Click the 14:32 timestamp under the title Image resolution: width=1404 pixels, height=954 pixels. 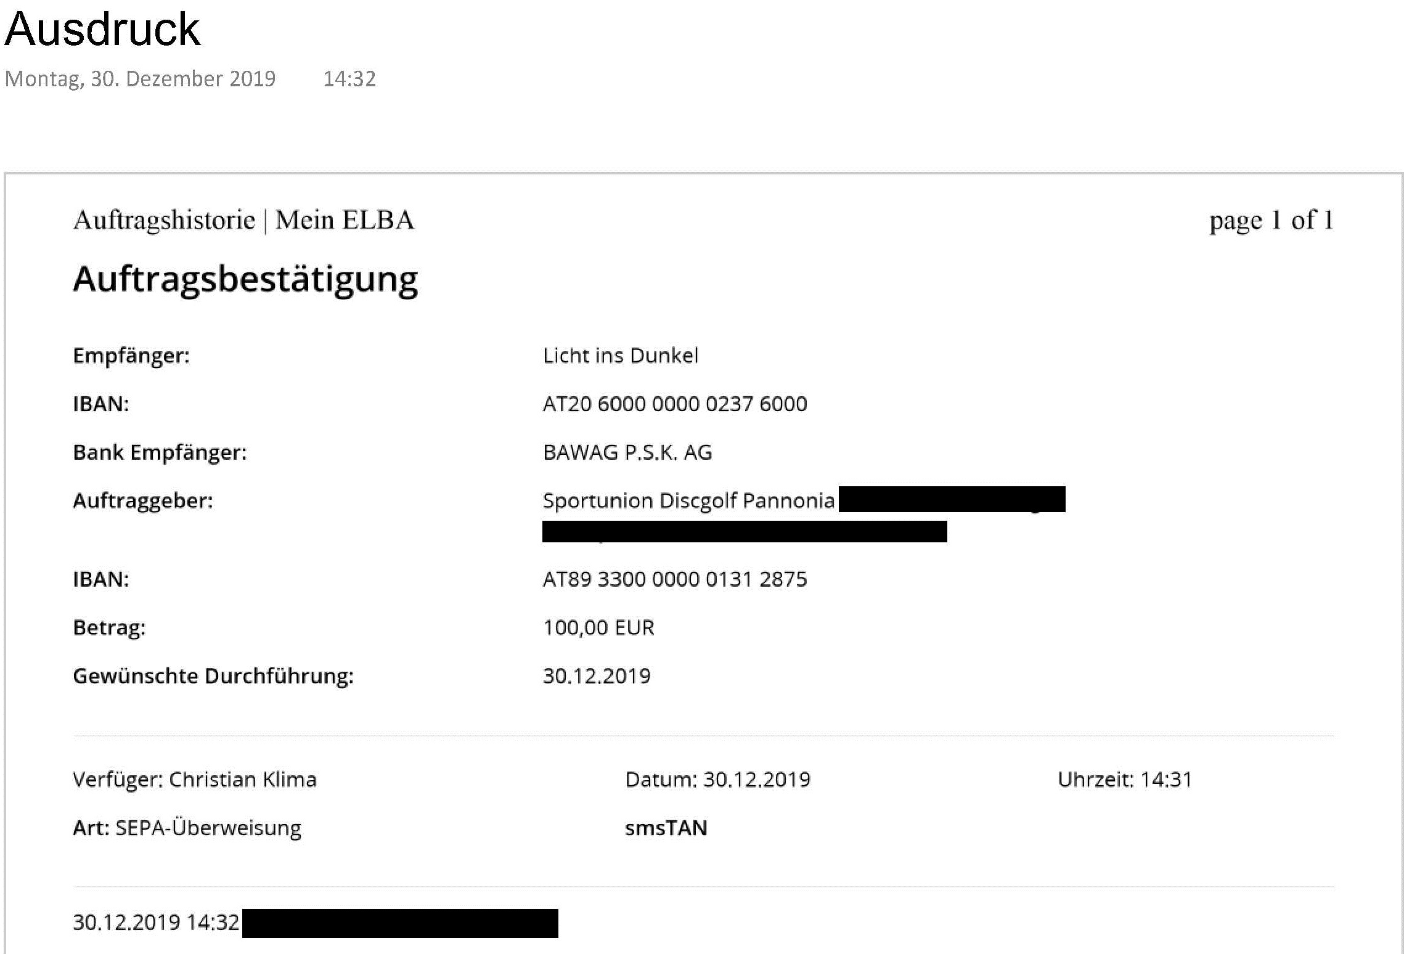pos(349,79)
